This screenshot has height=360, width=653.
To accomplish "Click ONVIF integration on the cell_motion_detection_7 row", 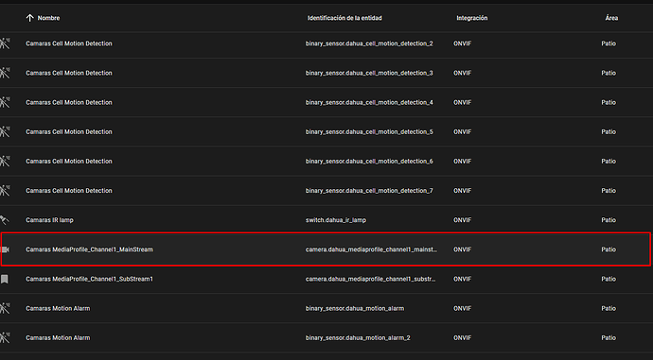I will point(462,190).
